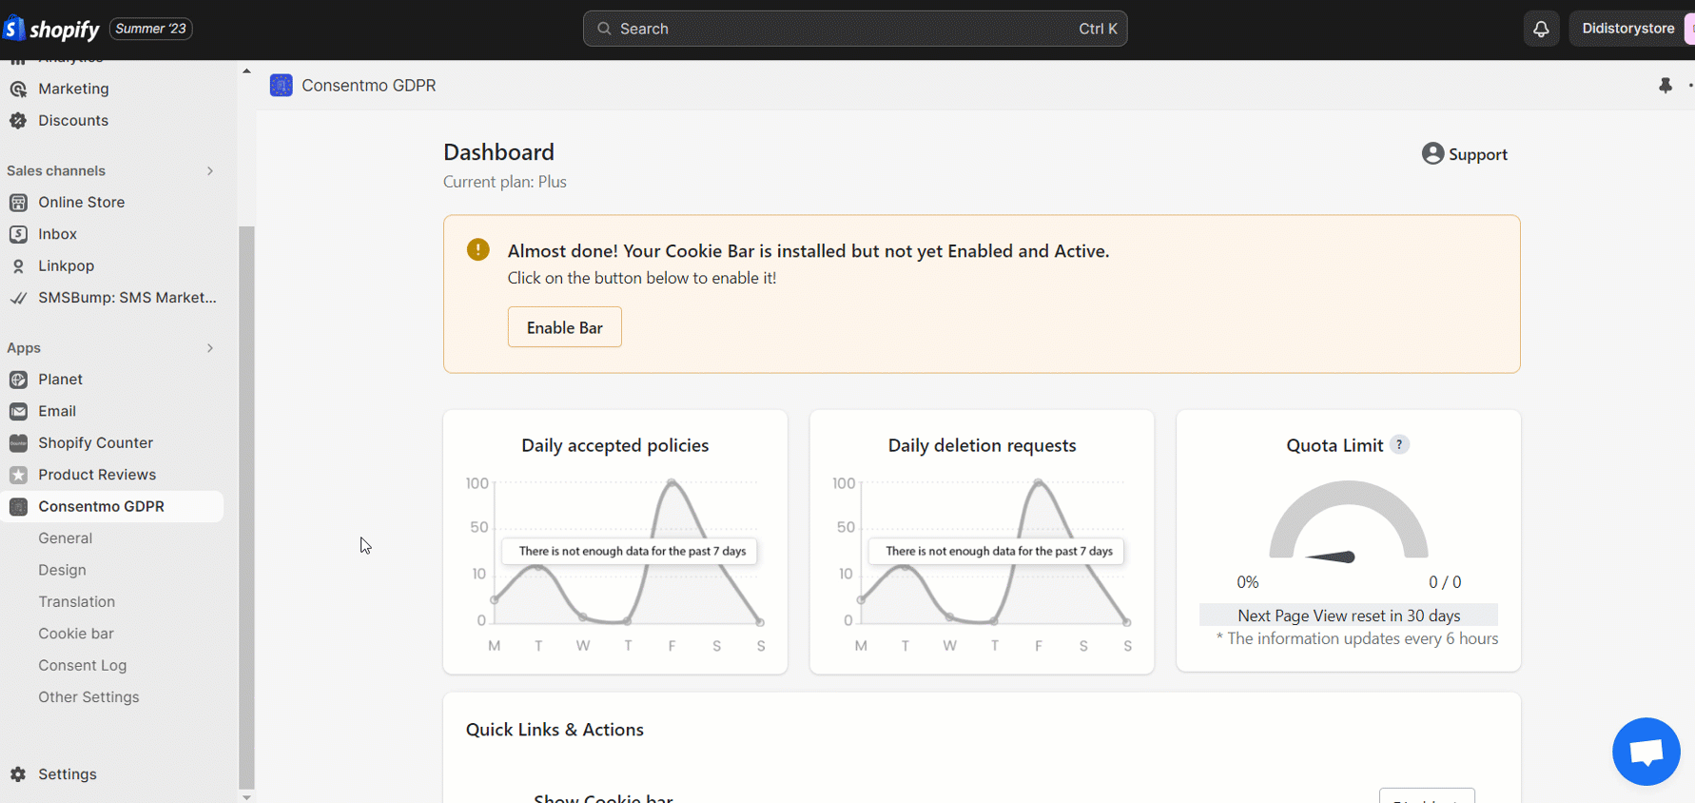Open Discounts in the sidebar
The height and width of the screenshot is (803, 1695).
tap(73, 121)
